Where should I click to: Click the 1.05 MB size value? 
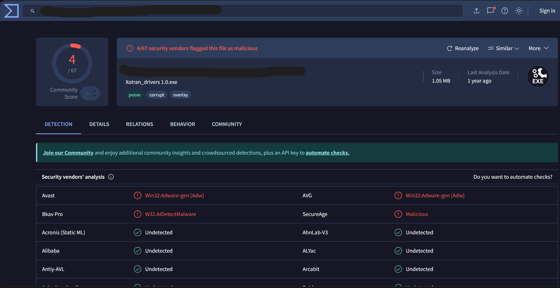441,81
